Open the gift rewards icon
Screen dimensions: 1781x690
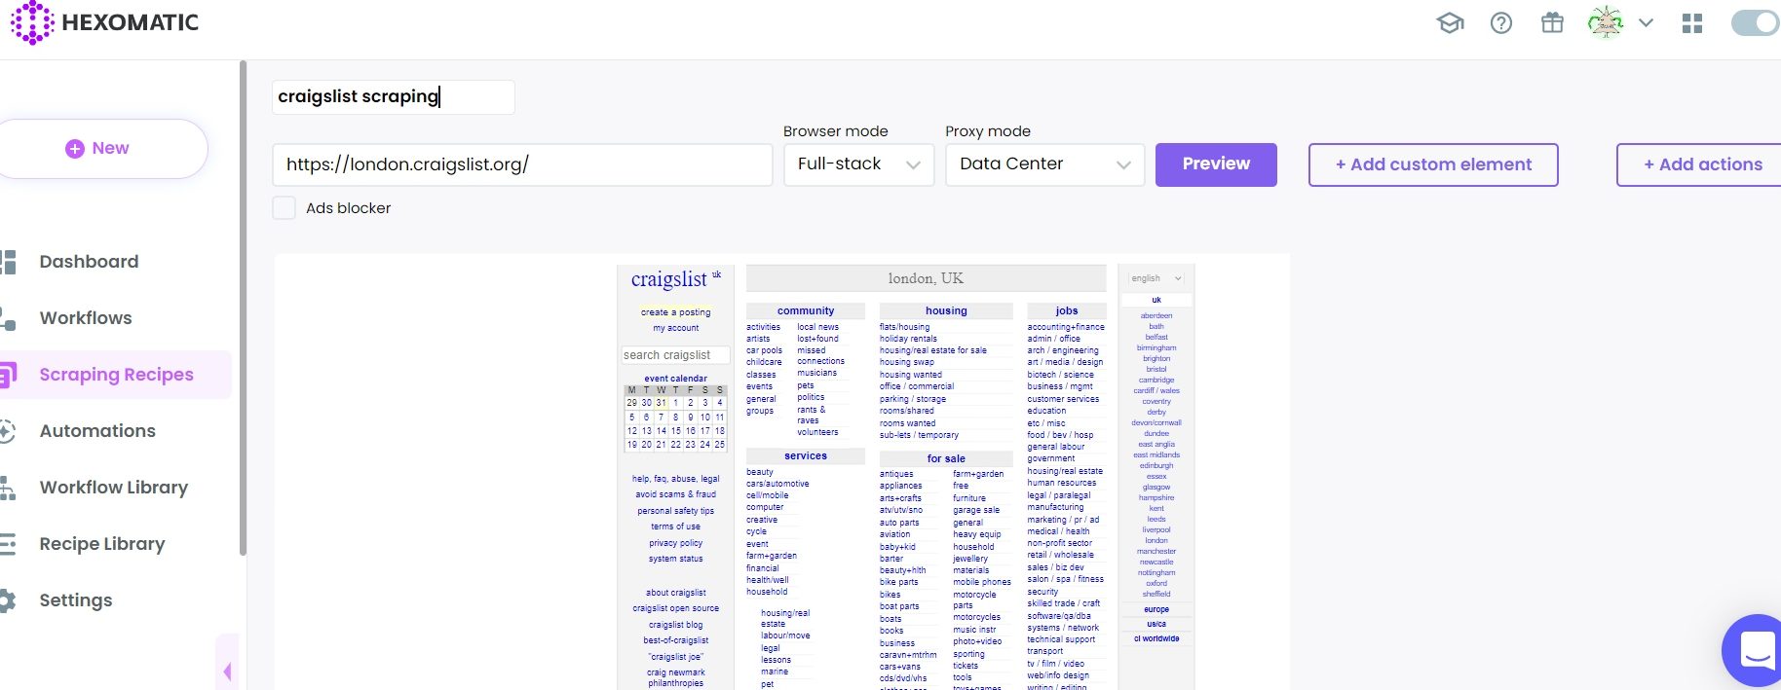pos(1552,22)
